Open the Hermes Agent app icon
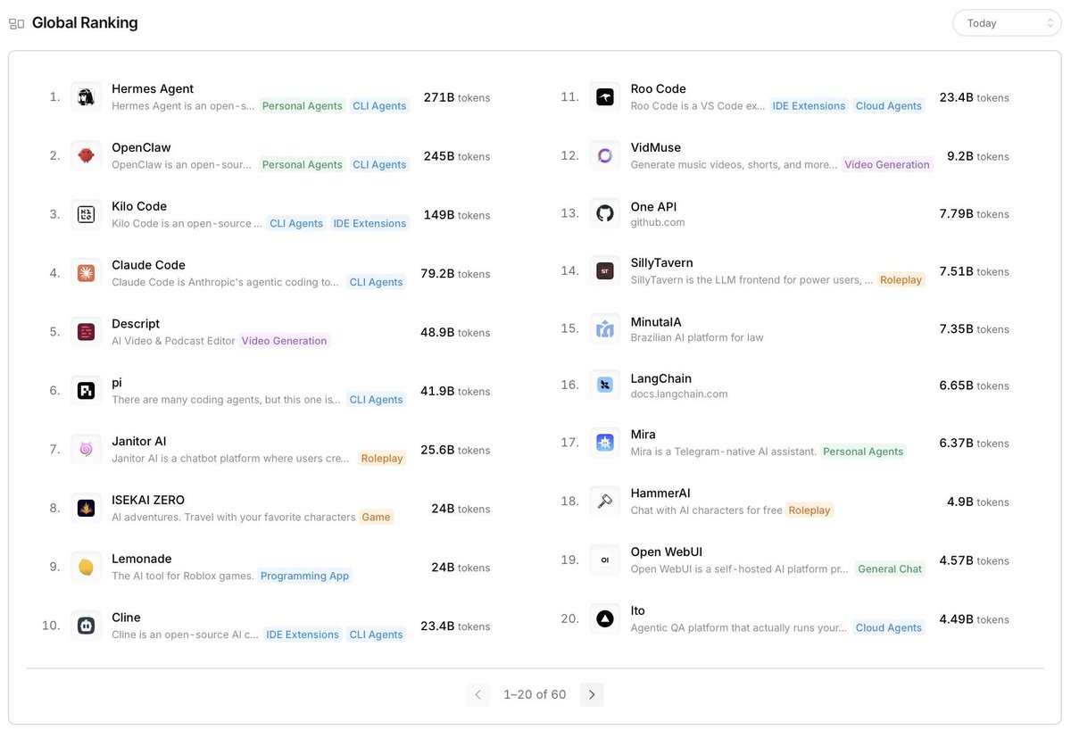Viewport: 1071px width, 730px height. 87,97
